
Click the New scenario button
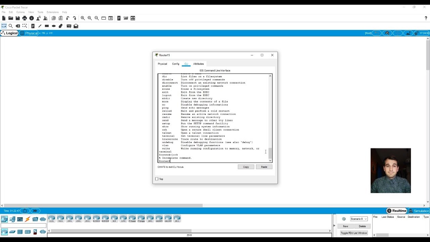[x=345, y=226]
